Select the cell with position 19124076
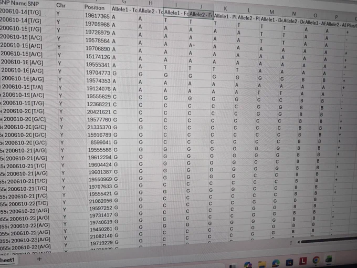The width and height of the screenshot is (357, 268). click(x=99, y=88)
